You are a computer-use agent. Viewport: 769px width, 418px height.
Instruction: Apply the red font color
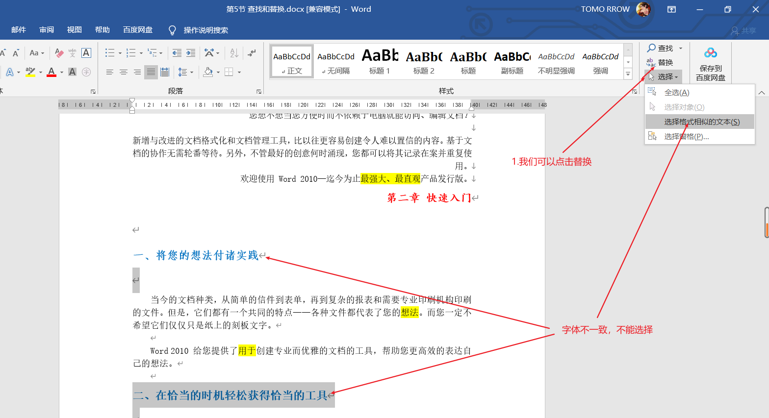click(51, 72)
